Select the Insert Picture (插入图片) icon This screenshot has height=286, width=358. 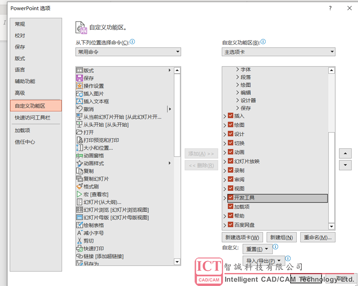click(80, 94)
